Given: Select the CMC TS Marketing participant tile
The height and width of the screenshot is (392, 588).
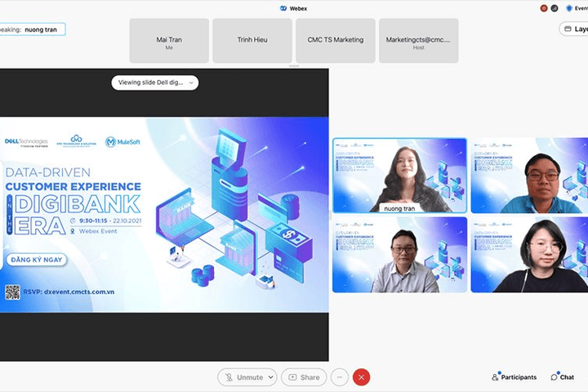Looking at the screenshot, I should coord(336,41).
